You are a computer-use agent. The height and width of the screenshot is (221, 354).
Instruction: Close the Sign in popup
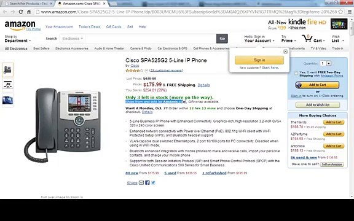click(x=285, y=52)
